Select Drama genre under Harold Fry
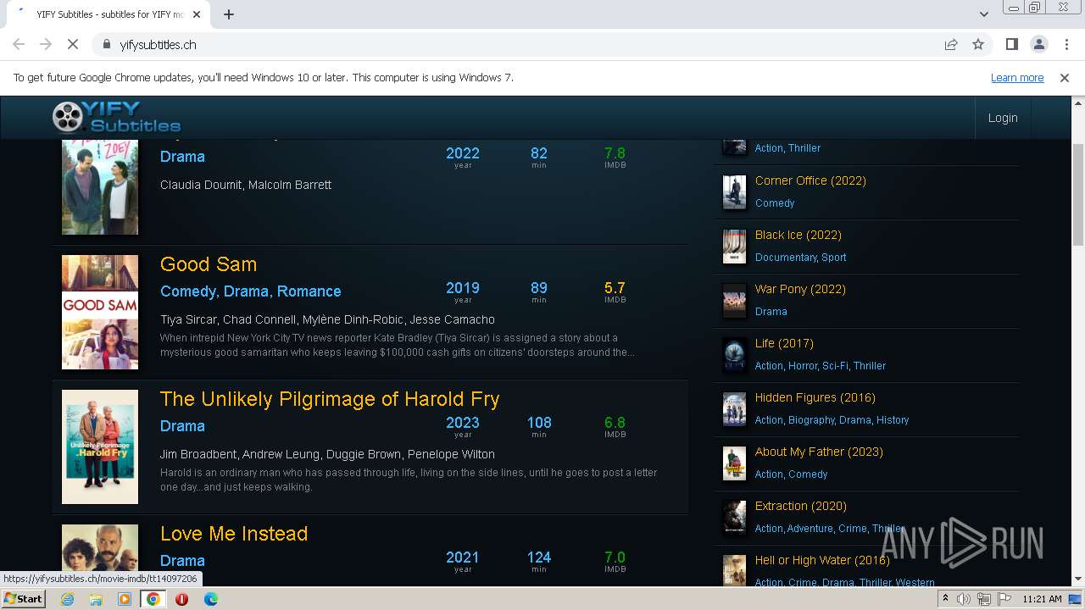Image resolution: width=1085 pixels, height=610 pixels. pyautogui.click(x=182, y=426)
